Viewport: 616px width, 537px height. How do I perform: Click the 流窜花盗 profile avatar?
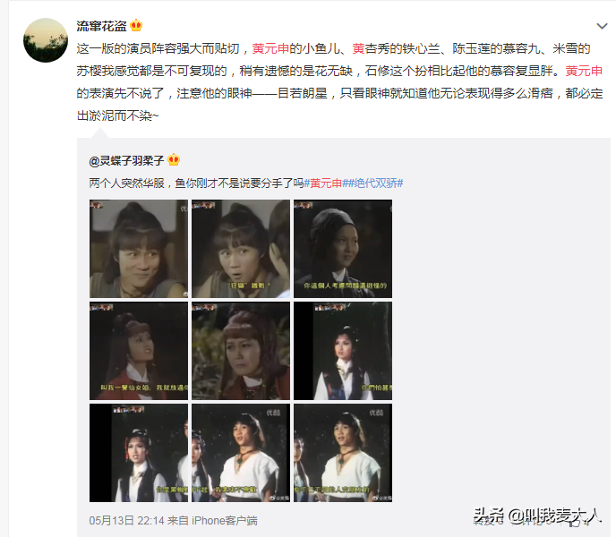pyautogui.click(x=46, y=40)
